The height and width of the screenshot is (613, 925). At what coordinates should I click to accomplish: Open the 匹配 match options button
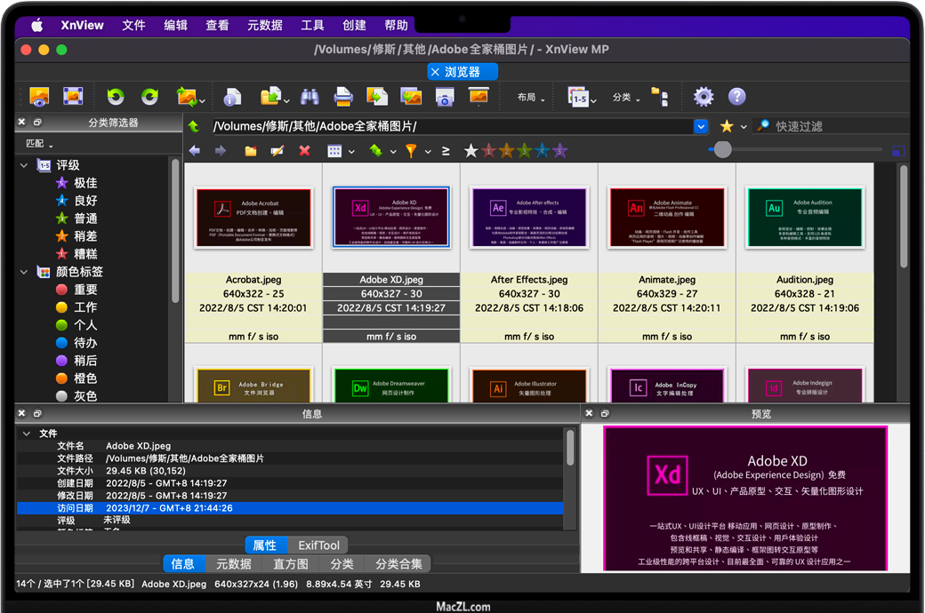39,144
